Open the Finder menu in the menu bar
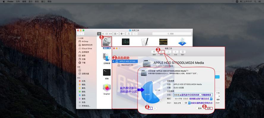264x118 pixels. (11, 1)
